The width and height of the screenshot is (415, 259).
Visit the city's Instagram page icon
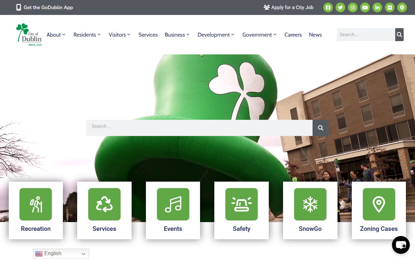click(353, 7)
